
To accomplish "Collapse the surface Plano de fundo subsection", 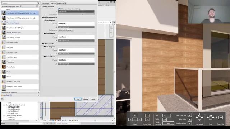I will 44,33.
